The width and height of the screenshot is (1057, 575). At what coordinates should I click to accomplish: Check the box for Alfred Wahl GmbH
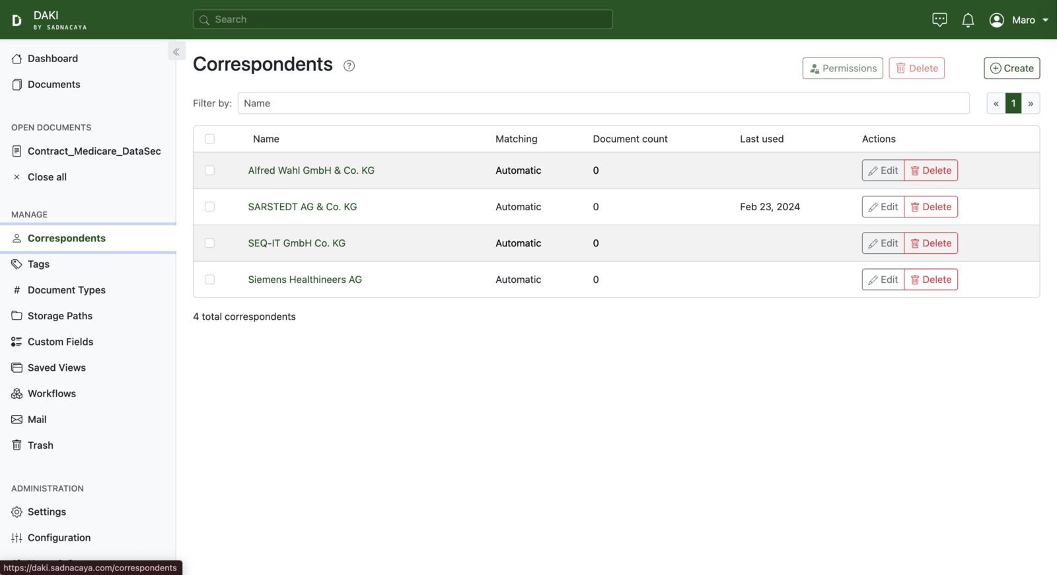pyautogui.click(x=209, y=171)
